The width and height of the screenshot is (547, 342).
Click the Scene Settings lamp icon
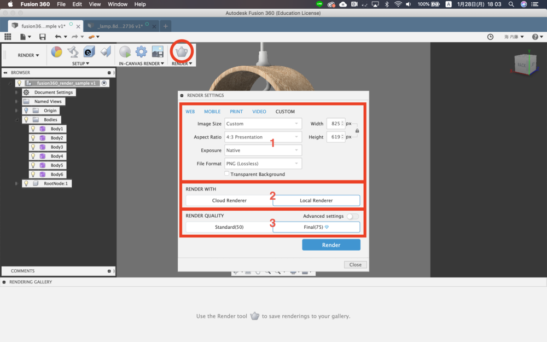click(73, 52)
